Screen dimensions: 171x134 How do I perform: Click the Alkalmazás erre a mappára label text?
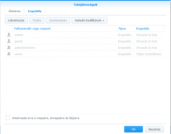pyautogui.click(x=45, y=118)
